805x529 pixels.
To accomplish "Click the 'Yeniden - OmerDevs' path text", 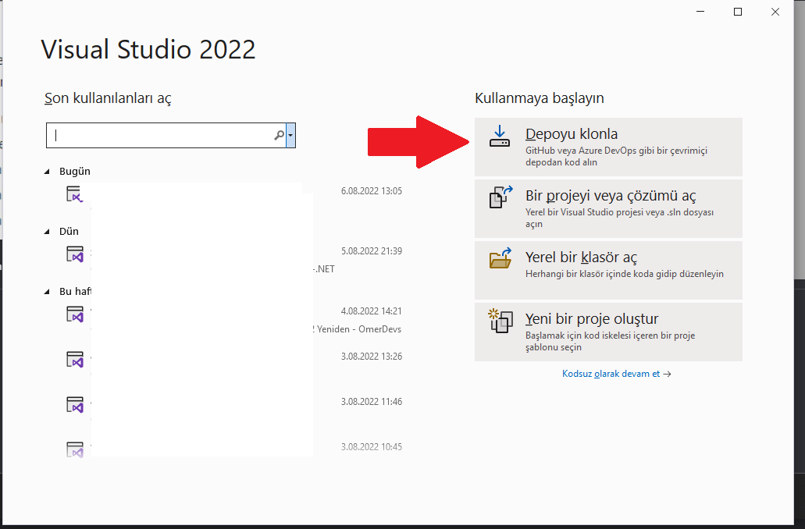I will [359, 329].
